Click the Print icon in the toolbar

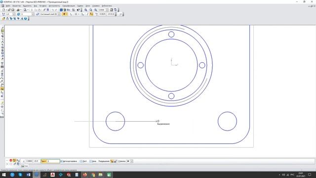tap(18, 10)
